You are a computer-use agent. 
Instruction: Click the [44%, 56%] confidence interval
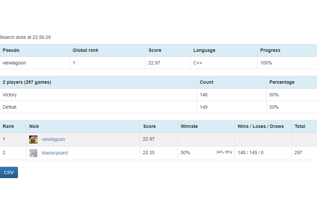click(224, 152)
